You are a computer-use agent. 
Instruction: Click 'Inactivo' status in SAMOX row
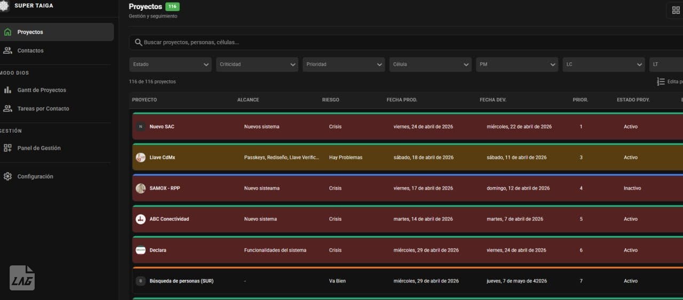coord(632,189)
